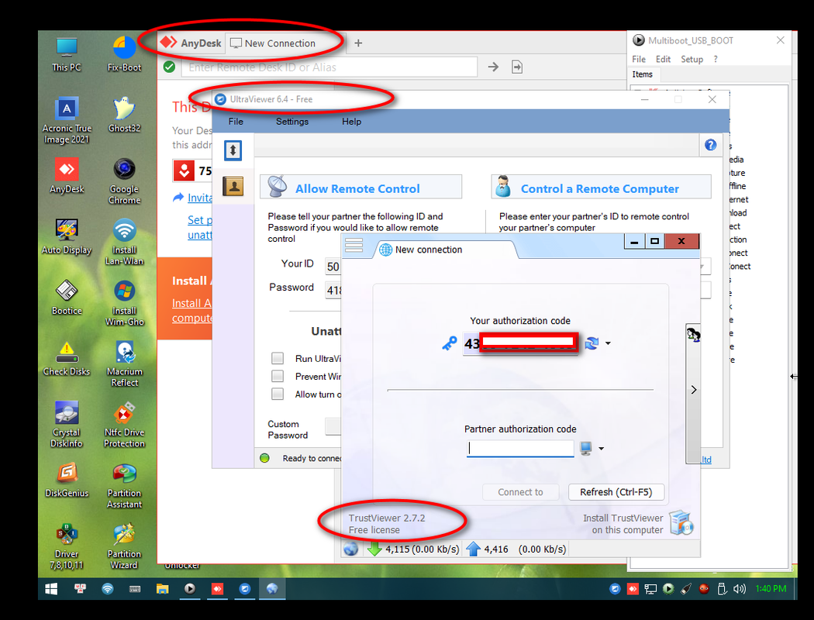Select the Ntfc Drive Protection icon

[x=124, y=425]
